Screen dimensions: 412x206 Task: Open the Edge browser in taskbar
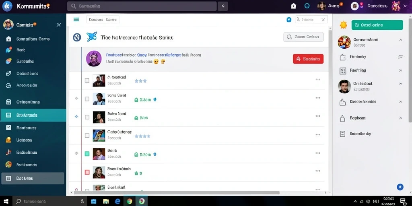tap(117, 201)
